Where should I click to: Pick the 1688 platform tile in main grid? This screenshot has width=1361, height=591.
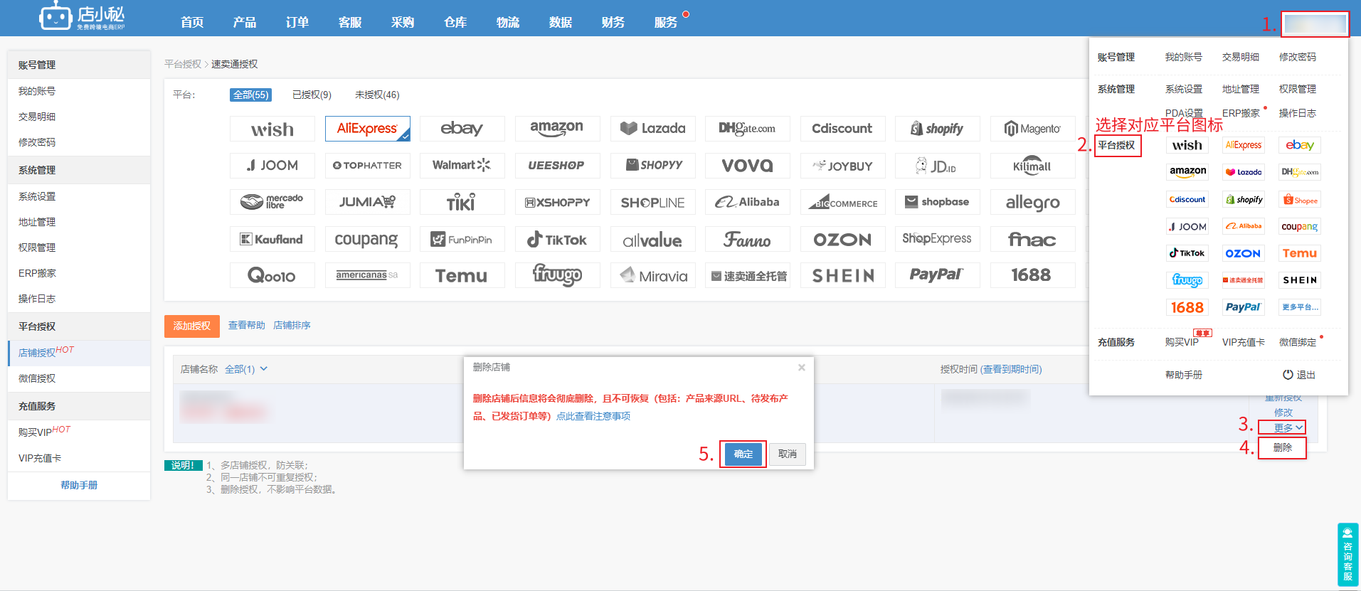tap(1033, 275)
